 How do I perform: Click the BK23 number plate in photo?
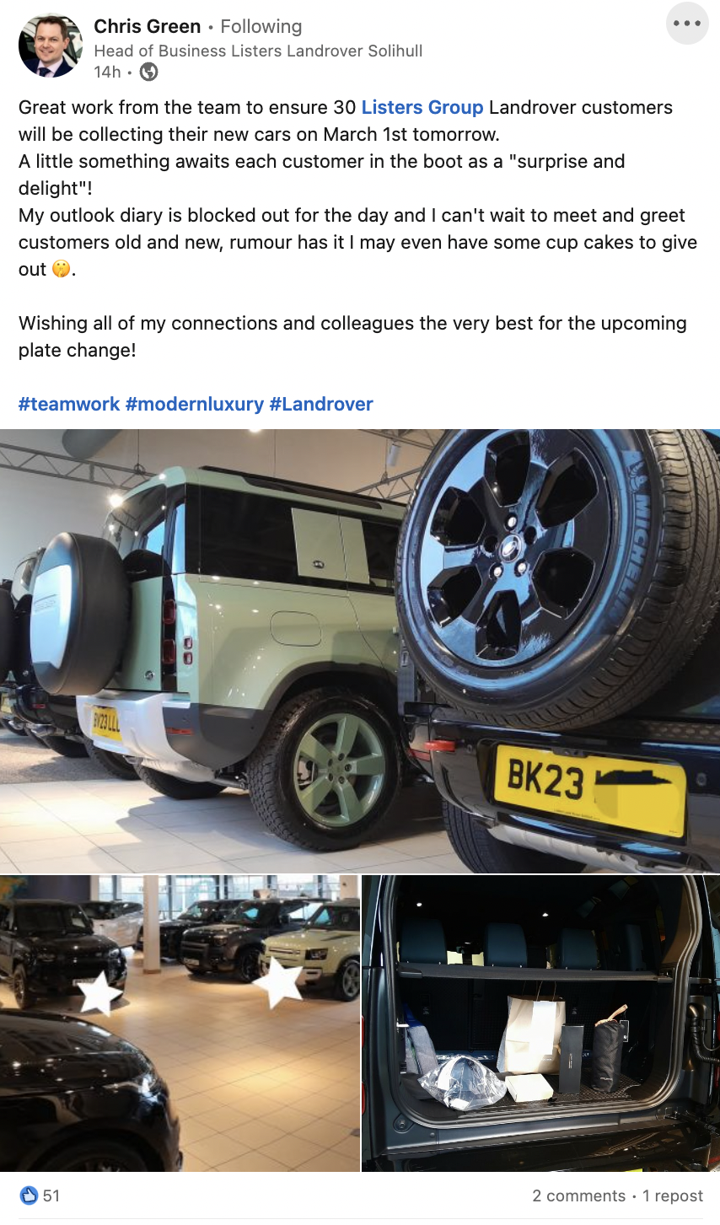588,789
